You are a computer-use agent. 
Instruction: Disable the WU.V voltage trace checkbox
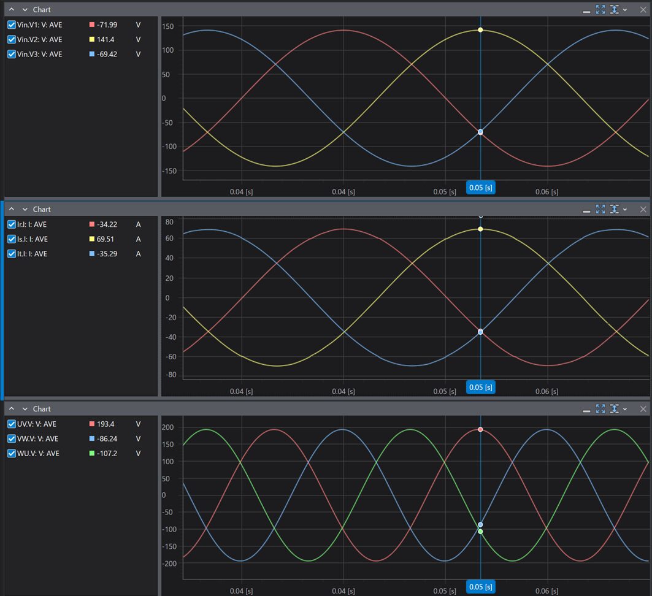tap(12, 453)
